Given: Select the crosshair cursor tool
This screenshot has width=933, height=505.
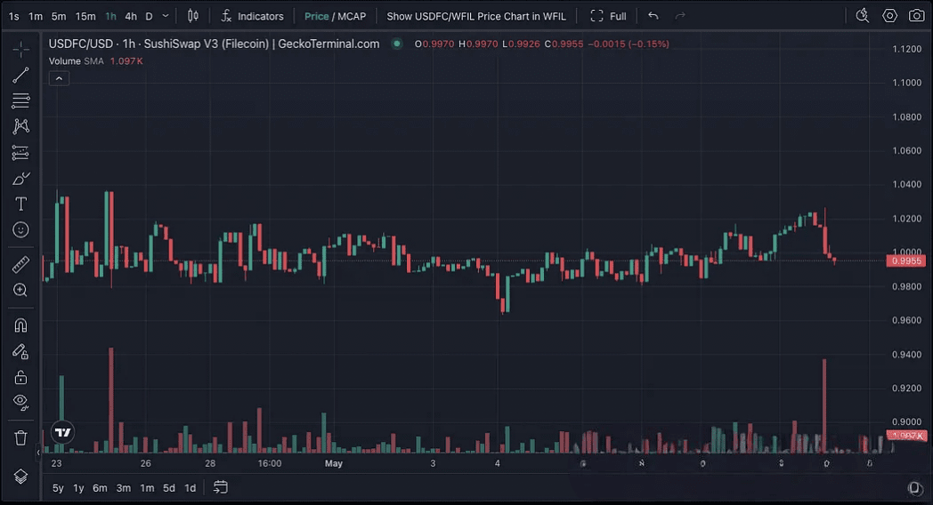Looking at the screenshot, I should click(20, 49).
